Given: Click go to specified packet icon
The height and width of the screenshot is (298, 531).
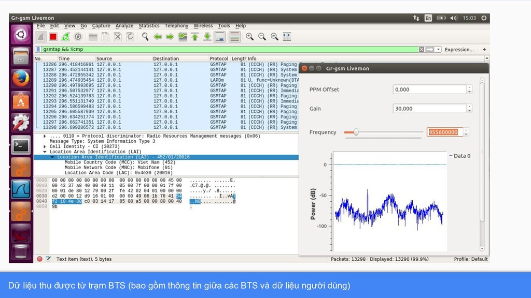Looking at the screenshot, I should click(183, 37).
